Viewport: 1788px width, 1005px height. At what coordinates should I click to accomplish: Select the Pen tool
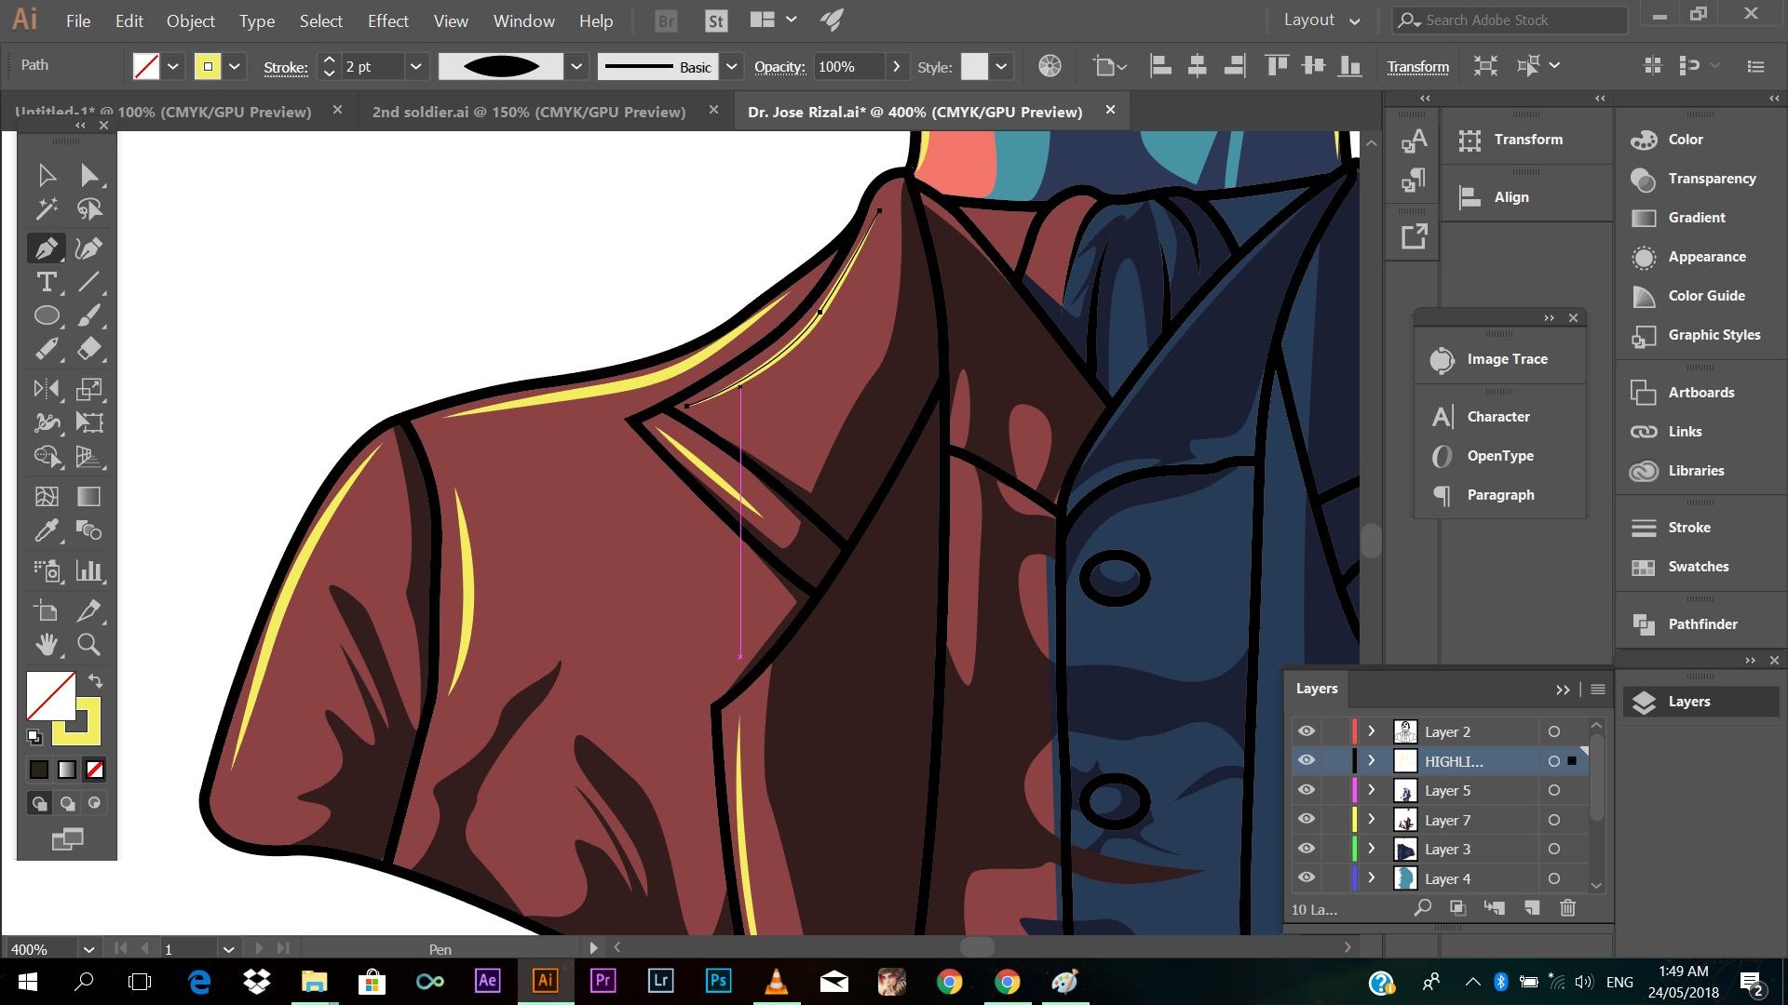pos(47,248)
